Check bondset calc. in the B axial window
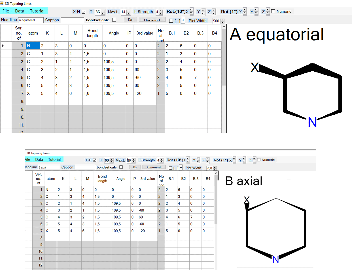The width and height of the screenshot is (352, 273). coord(121,167)
